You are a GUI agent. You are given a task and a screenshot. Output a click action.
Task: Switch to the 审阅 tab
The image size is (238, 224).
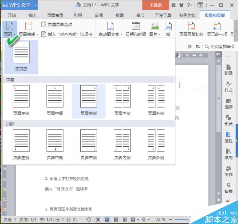point(99,15)
